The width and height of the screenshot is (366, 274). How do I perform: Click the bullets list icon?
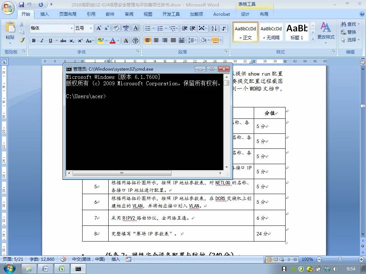pyautogui.click(x=148, y=29)
